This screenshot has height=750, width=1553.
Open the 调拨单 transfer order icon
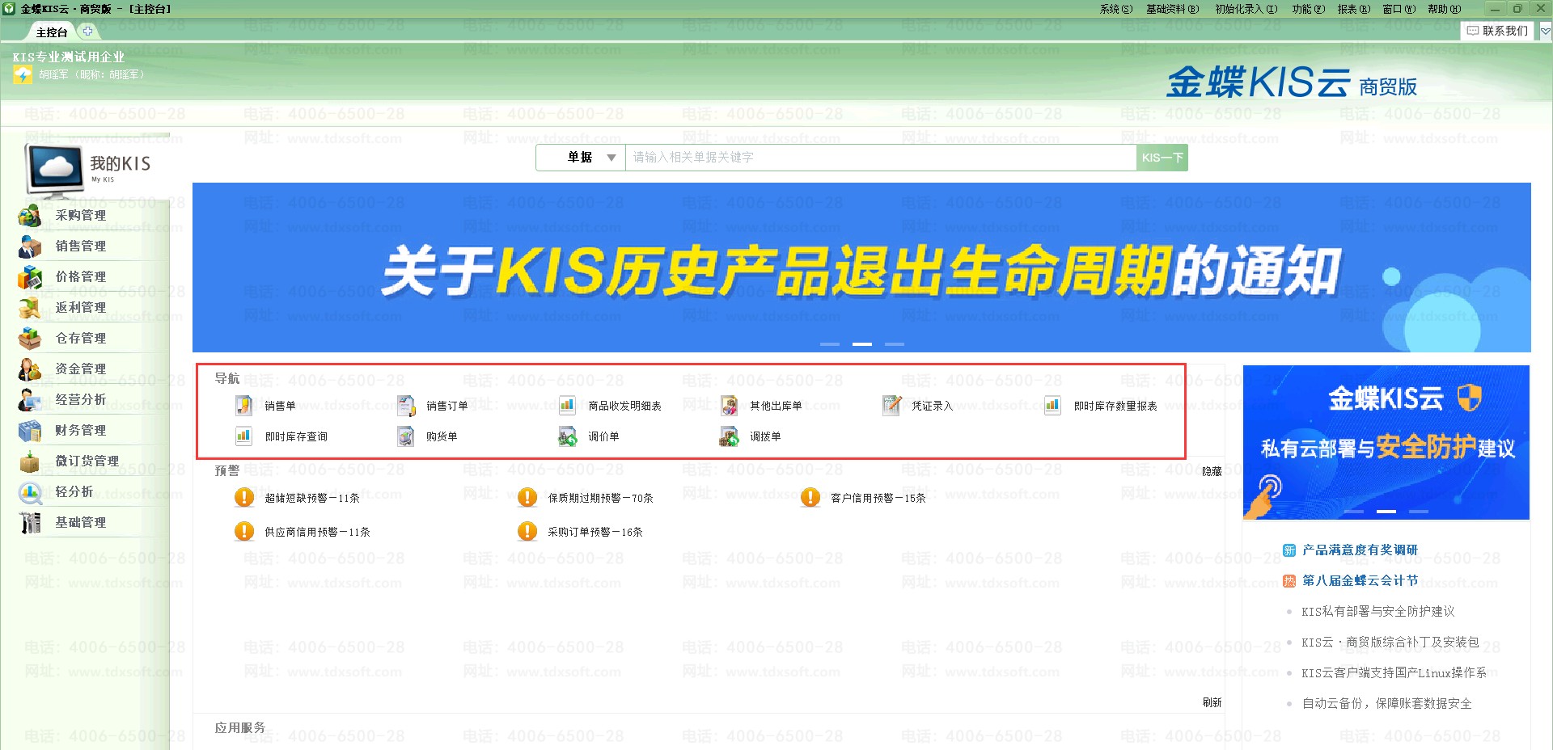(729, 436)
